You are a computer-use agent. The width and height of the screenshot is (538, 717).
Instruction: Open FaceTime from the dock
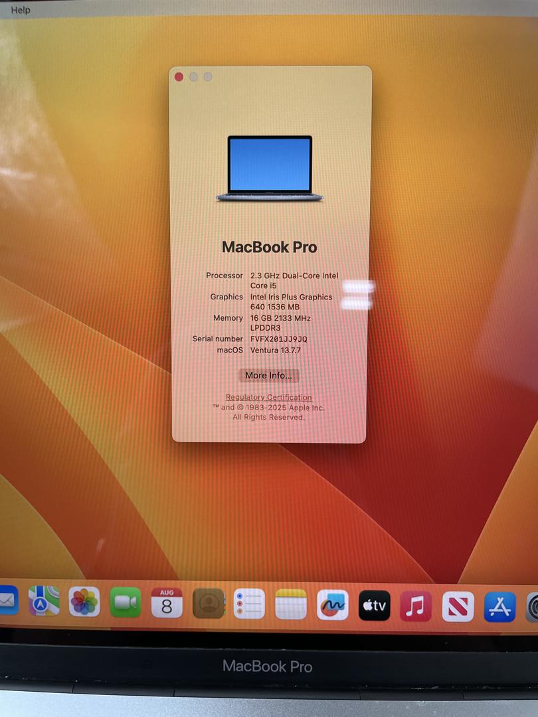[125, 602]
